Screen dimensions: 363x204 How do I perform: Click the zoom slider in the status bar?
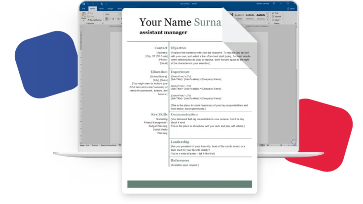281,145
